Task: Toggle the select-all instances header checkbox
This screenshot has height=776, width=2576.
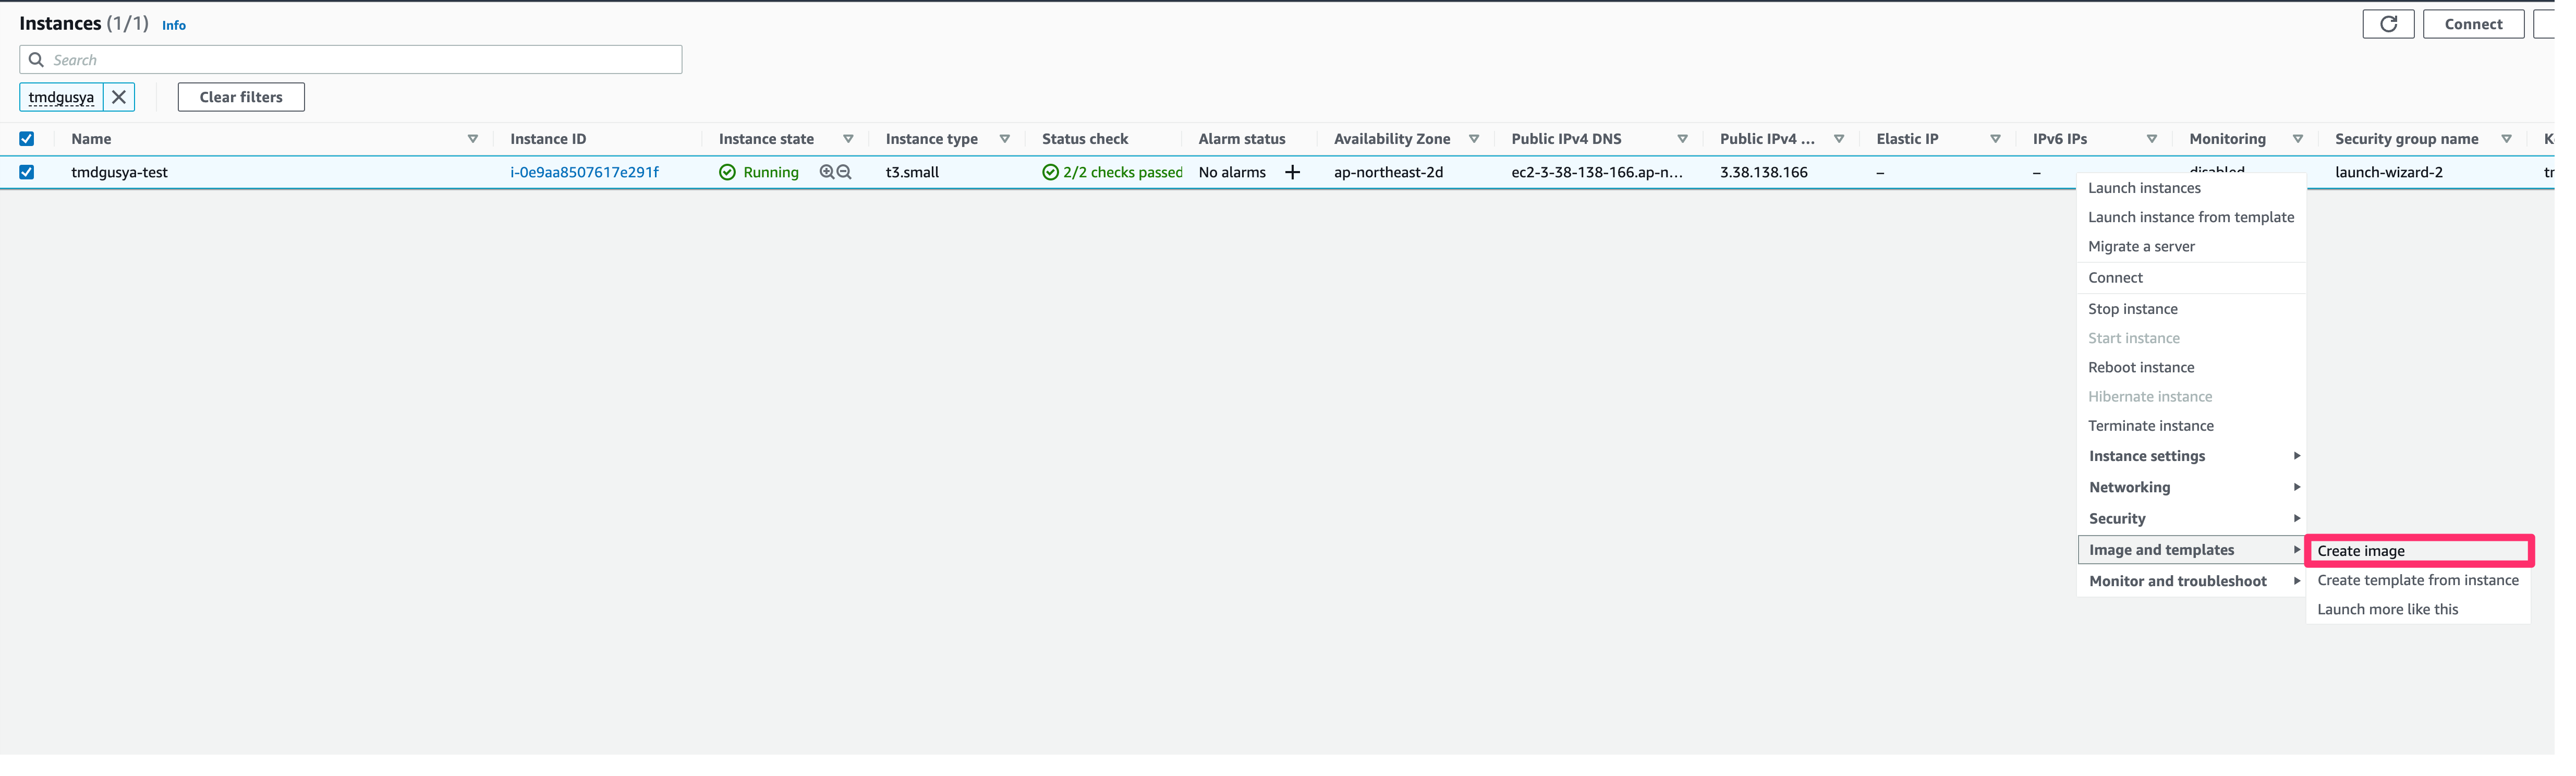Action: (27, 139)
